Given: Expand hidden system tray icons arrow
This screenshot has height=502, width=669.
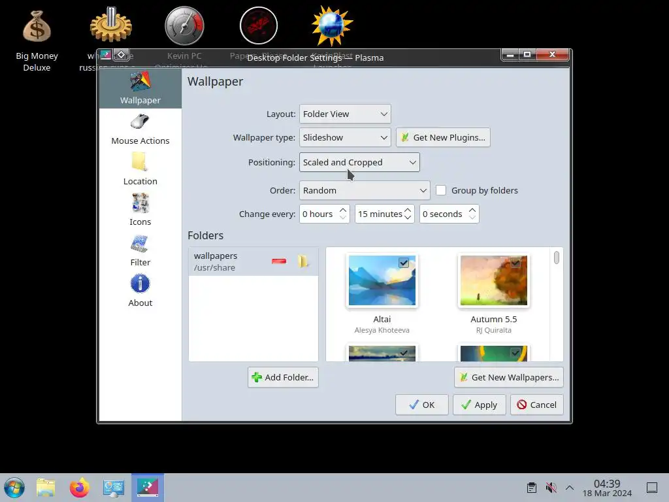Looking at the screenshot, I should pyautogui.click(x=570, y=488).
